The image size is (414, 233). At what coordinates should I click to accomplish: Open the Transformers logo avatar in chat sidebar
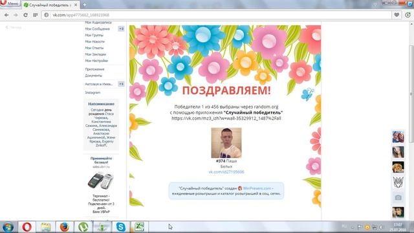point(398,183)
